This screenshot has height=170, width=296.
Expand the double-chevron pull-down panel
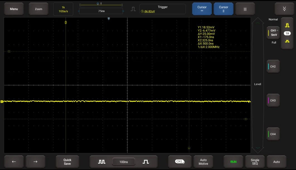284,9
